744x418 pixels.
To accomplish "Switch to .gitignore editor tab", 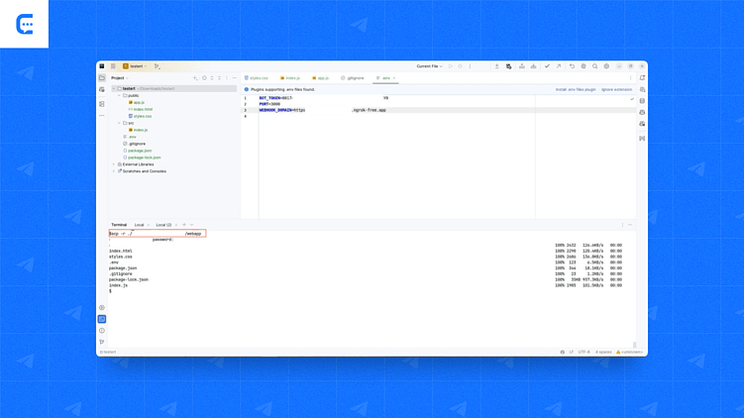I will click(x=353, y=78).
